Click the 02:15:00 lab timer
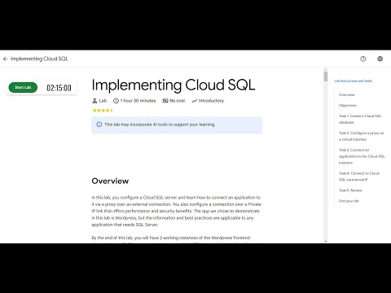Image resolution: width=391 pixels, height=293 pixels. pos(59,88)
